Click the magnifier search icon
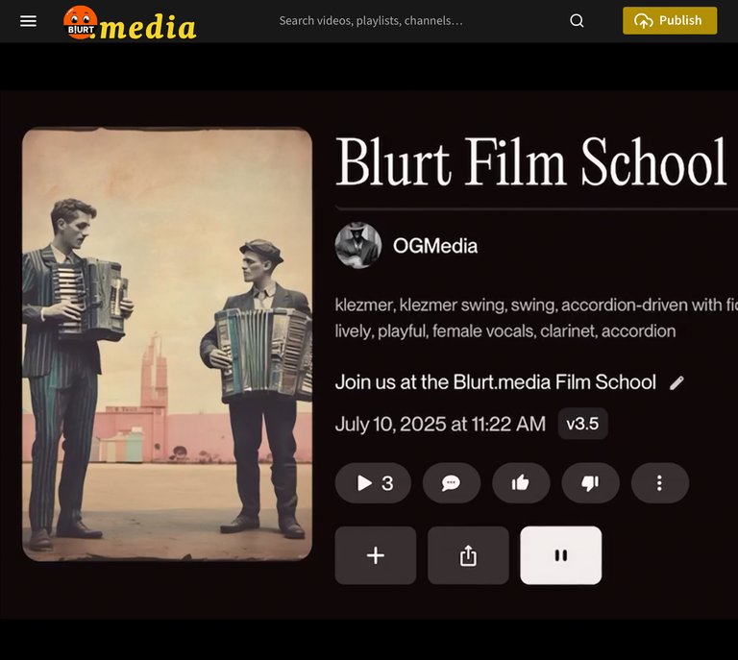This screenshot has height=660, width=738. coord(577,21)
